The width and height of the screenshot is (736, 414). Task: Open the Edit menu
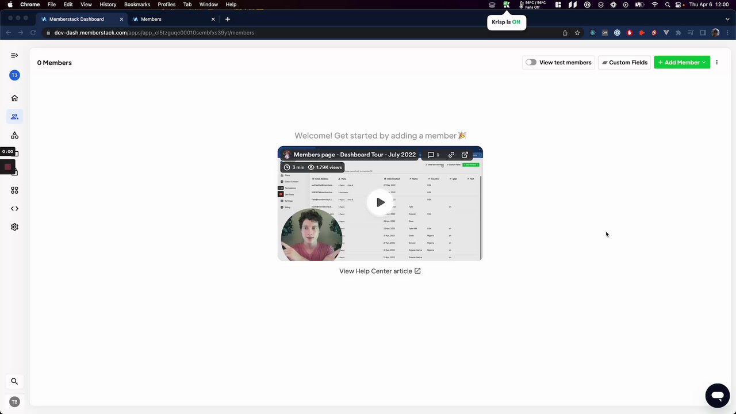point(68,4)
